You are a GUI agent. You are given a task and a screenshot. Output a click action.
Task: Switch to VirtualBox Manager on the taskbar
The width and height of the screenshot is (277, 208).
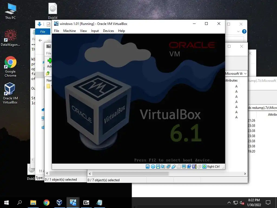coord(59,202)
